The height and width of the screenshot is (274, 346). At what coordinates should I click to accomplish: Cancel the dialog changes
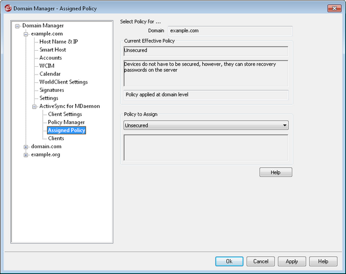click(261, 261)
